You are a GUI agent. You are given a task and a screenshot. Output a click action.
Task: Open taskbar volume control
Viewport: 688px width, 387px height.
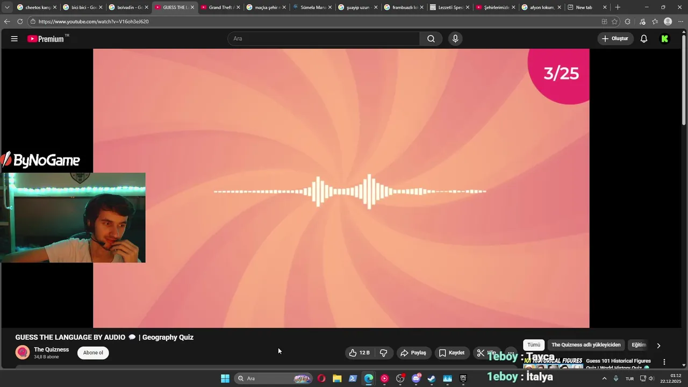[x=651, y=378]
